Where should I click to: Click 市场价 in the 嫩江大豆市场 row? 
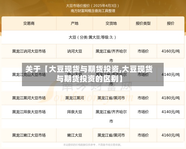pyautogui.click(x=143, y=135)
